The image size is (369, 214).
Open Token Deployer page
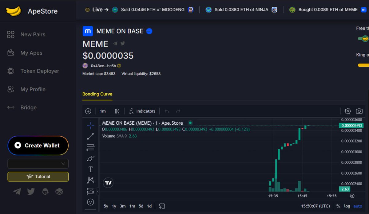(33, 71)
